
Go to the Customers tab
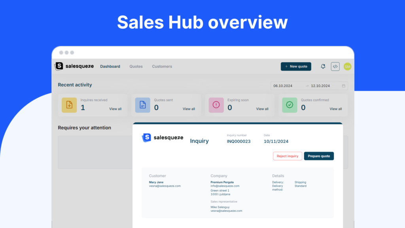(162, 66)
